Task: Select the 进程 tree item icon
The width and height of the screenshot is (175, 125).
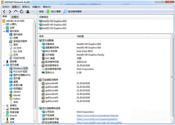Action: click(11, 38)
